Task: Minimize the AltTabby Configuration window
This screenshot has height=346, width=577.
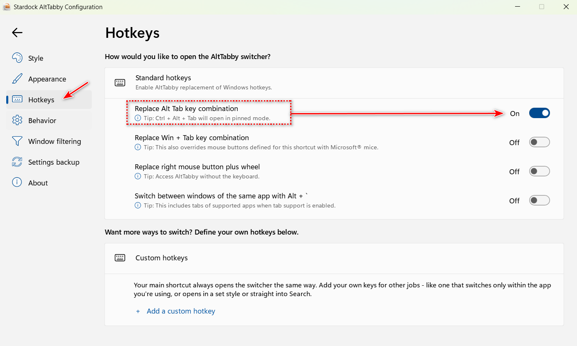Action: pyautogui.click(x=517, y=7)
